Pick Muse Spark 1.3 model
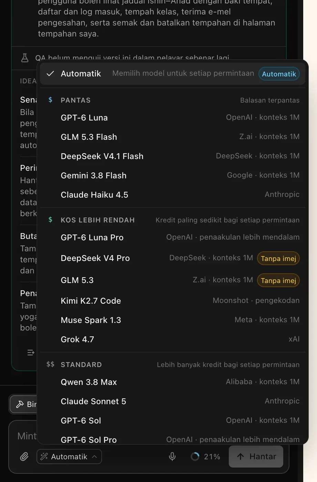317x482 pixels. coord(173,320)
